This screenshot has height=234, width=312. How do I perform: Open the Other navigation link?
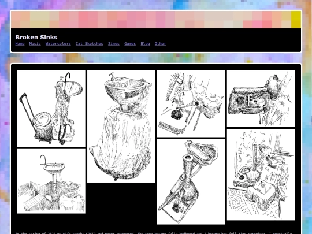coord(161,44)
